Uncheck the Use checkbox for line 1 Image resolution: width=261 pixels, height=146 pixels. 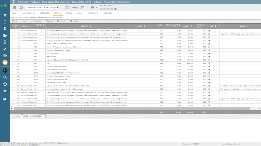[x=209, y=31]
